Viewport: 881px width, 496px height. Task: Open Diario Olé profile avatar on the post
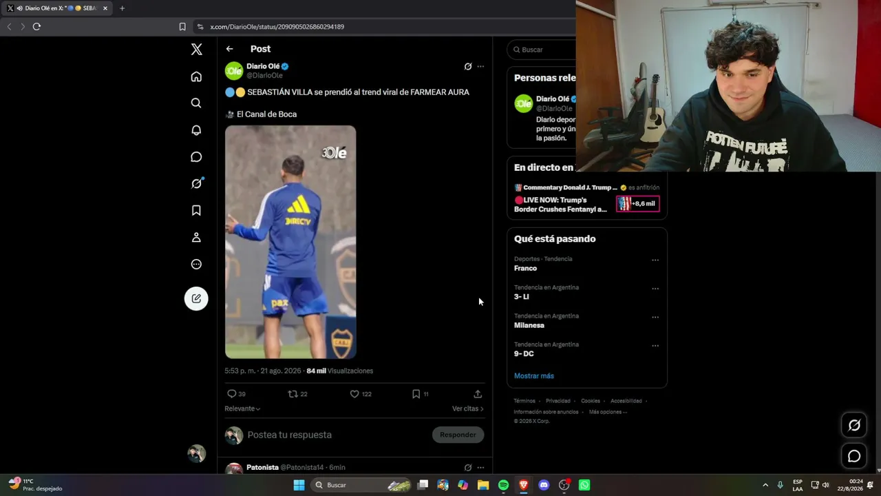click(234, 70)
